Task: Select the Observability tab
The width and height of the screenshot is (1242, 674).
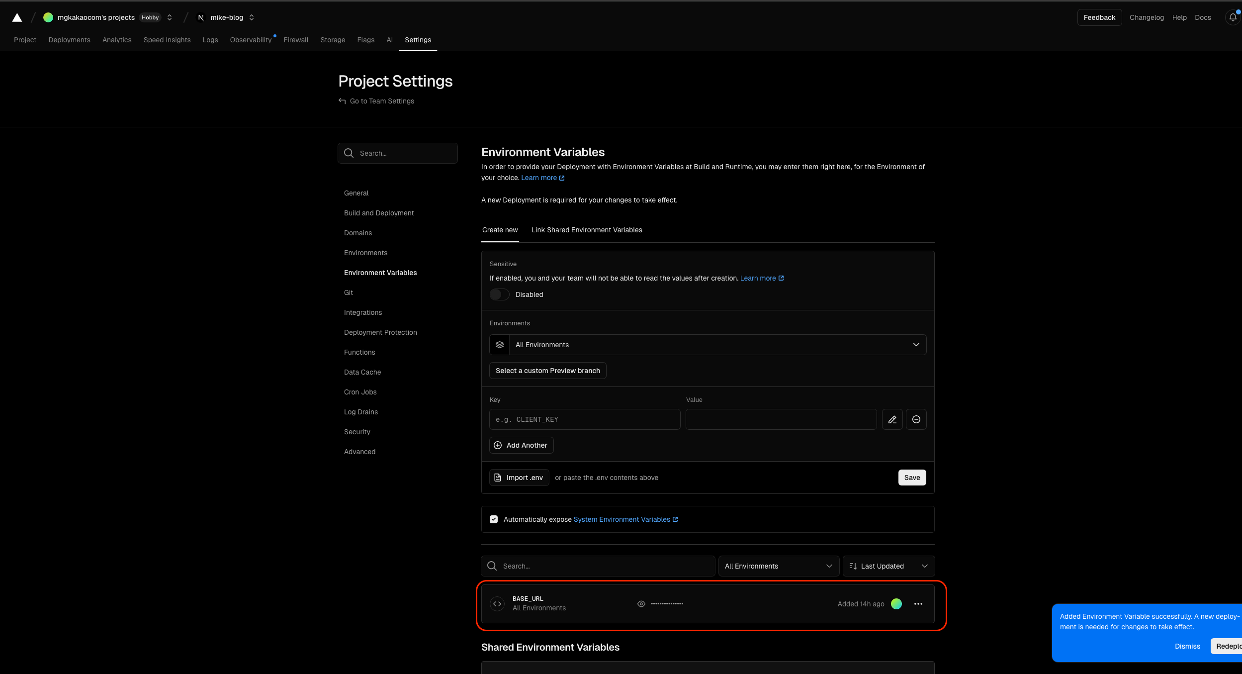Action: [251, 40]
